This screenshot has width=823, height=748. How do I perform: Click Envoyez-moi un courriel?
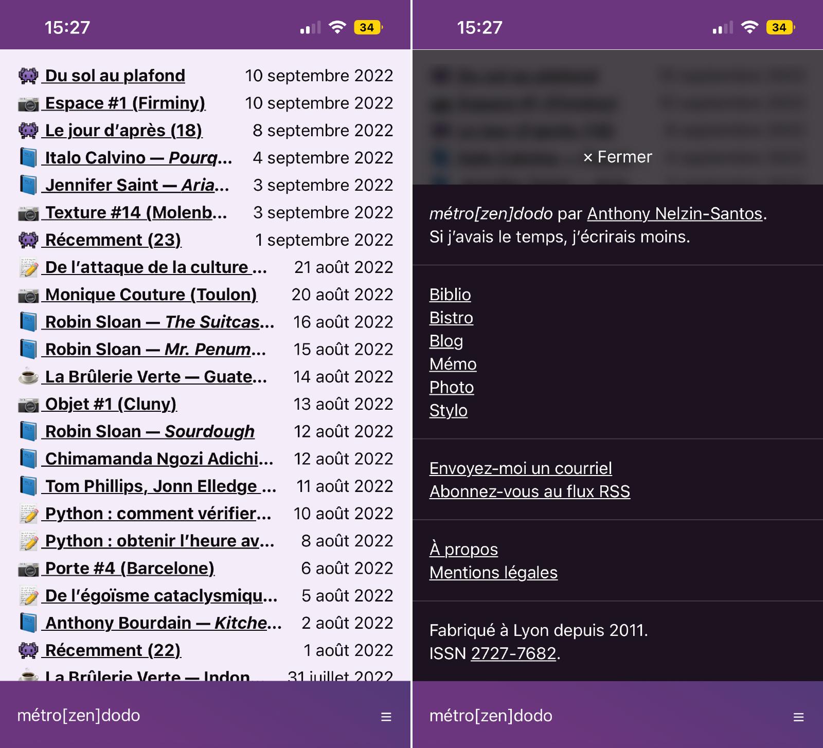coord(520,468)
